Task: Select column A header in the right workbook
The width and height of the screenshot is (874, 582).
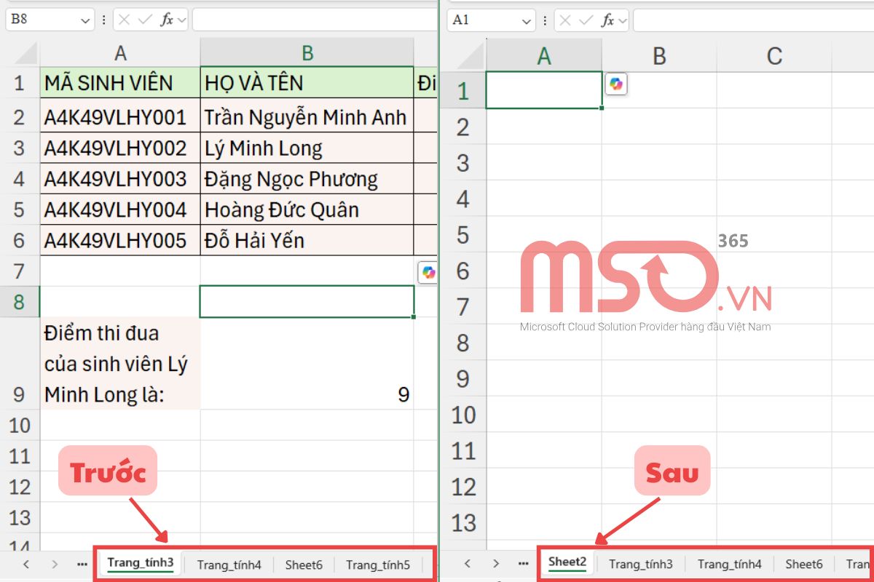Action: pos(544,55)
